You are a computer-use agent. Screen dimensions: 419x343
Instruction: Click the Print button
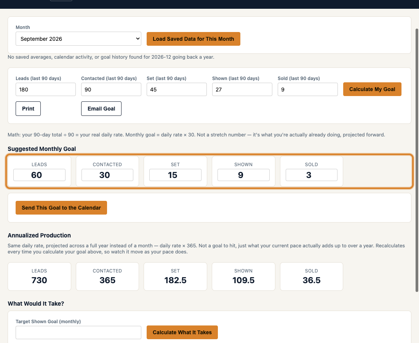[x=28, y=109]
